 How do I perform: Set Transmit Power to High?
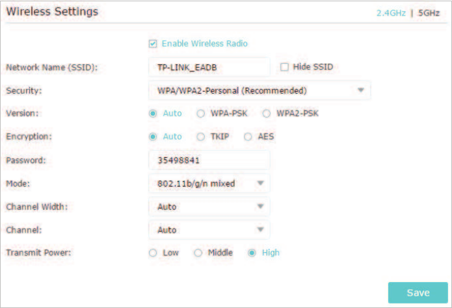[252, 253]
